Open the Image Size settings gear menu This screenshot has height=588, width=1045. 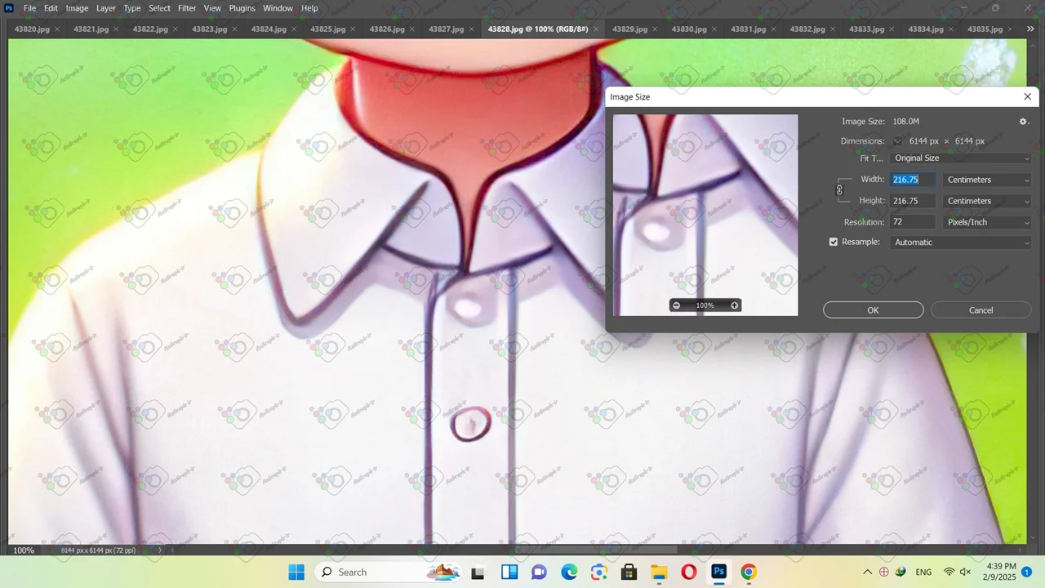(x=1024, y=122)
